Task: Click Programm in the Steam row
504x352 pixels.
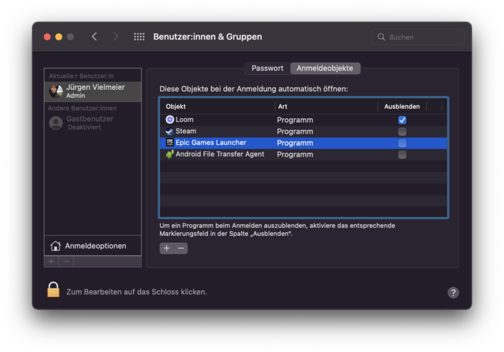Action: click(295, 132)
